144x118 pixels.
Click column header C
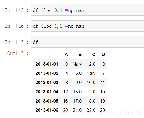94,55
